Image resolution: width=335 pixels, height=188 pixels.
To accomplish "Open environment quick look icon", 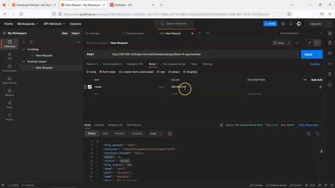I will click(x=330, y=33).
